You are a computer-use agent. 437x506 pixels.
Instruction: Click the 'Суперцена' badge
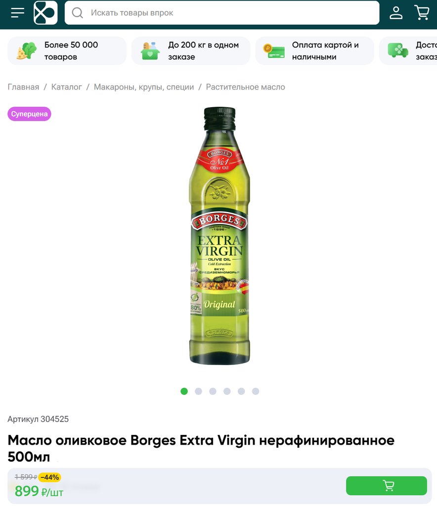coord(29,114)
